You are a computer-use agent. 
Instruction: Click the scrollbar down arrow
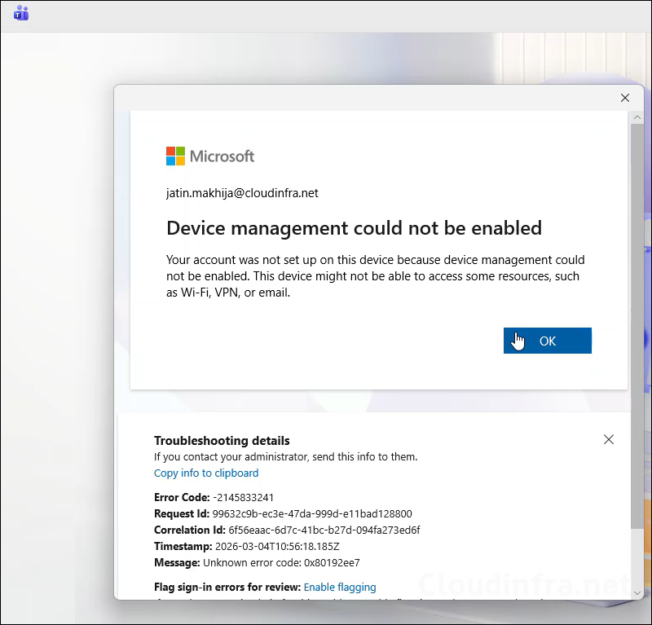(x=638, y=592)
